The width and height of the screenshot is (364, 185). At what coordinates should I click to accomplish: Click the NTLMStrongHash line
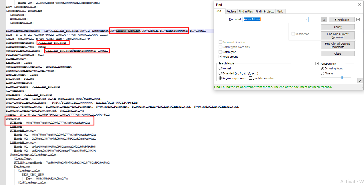(62, 163)
